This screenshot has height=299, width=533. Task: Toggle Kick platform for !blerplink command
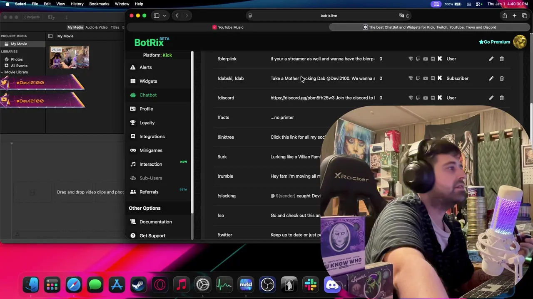point(440,59)
